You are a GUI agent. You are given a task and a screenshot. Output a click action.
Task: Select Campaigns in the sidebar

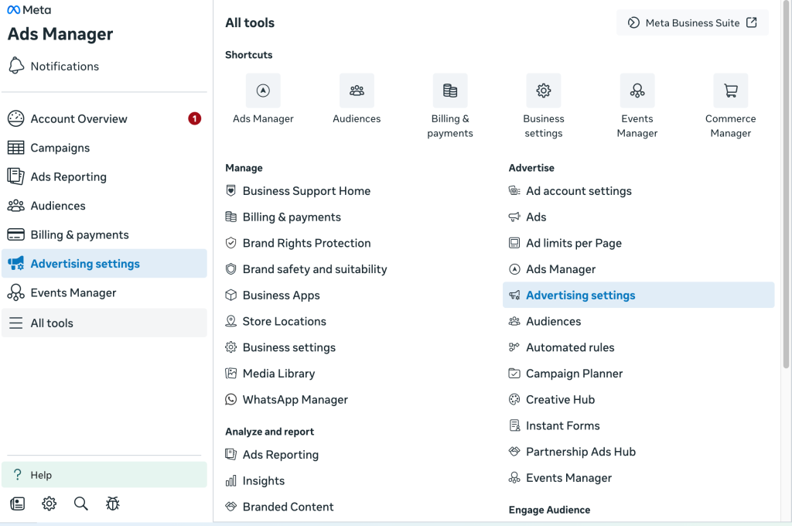(x=61, y=147)
